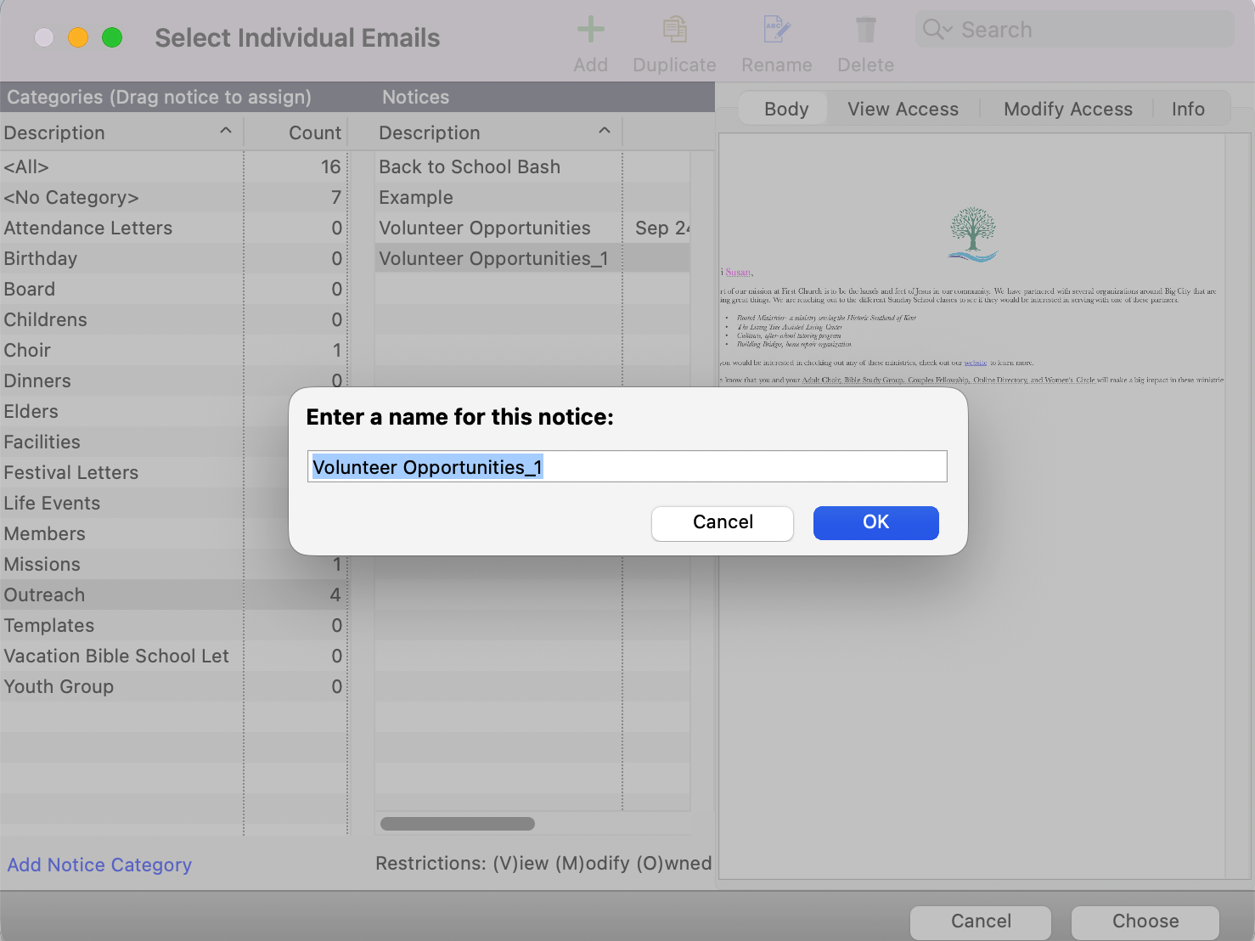This screenshot has width=1255, height=941.
Task: Select the Festival Letters category
Action: (144, 472)
